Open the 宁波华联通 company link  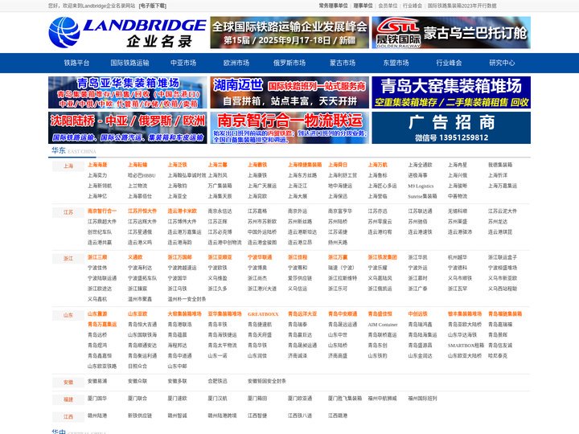coord(260,257)
